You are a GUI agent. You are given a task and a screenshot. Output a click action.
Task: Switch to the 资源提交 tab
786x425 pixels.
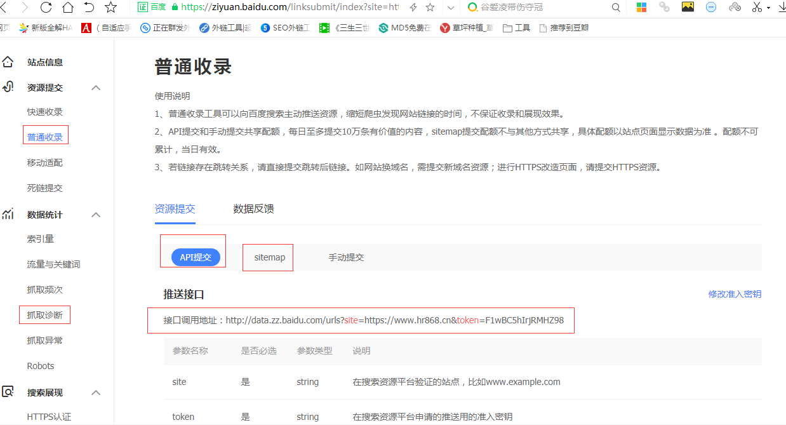(x=175, y=208)
